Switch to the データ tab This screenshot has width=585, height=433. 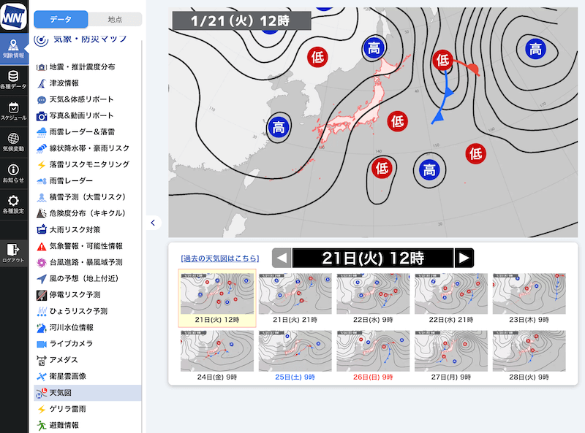61,19
